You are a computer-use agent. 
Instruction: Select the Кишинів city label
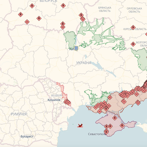[54, 100]
